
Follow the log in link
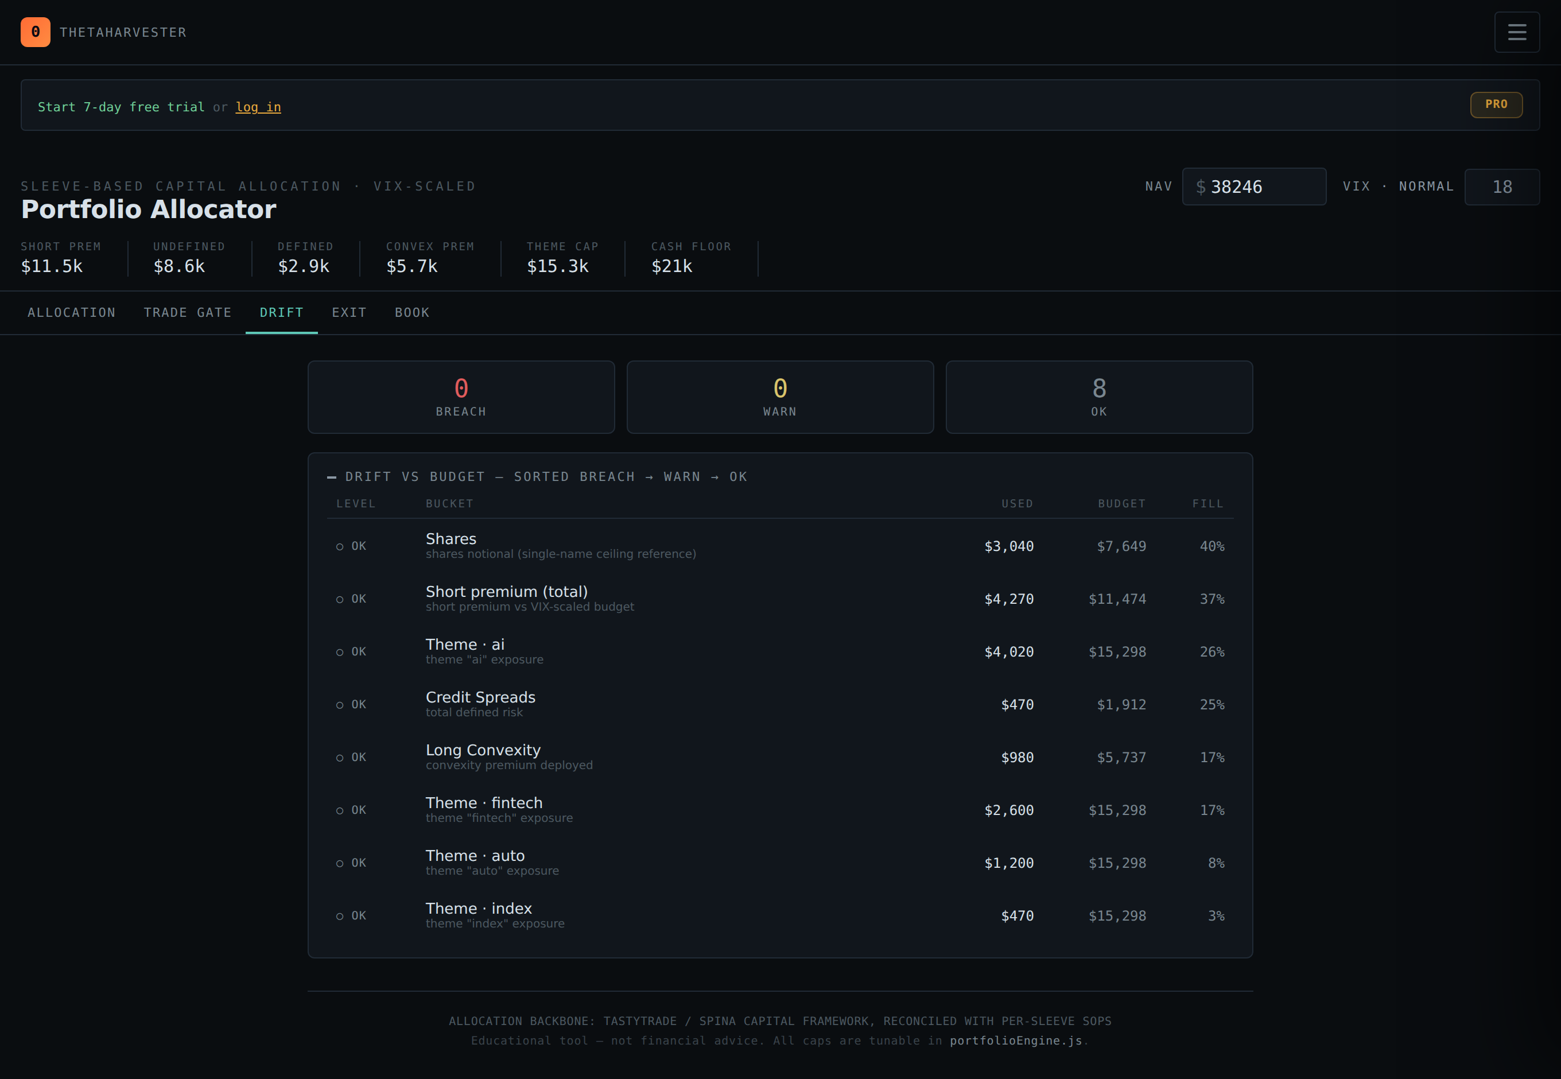(x=258, y=107)
